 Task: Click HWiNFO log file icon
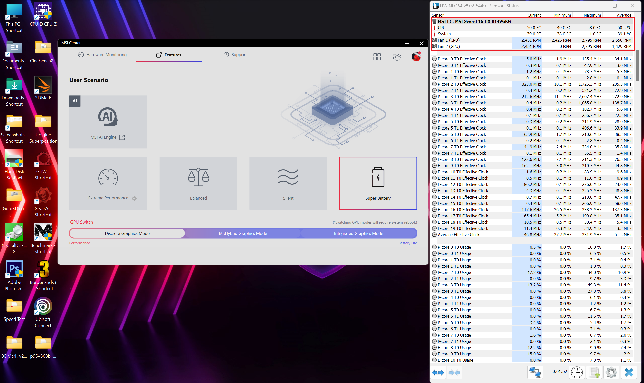594,372
